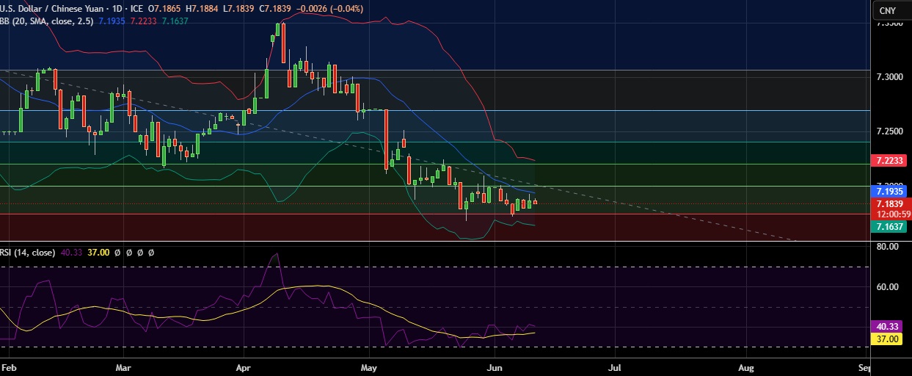Click the Apr label on time axis

coord(243,366)
